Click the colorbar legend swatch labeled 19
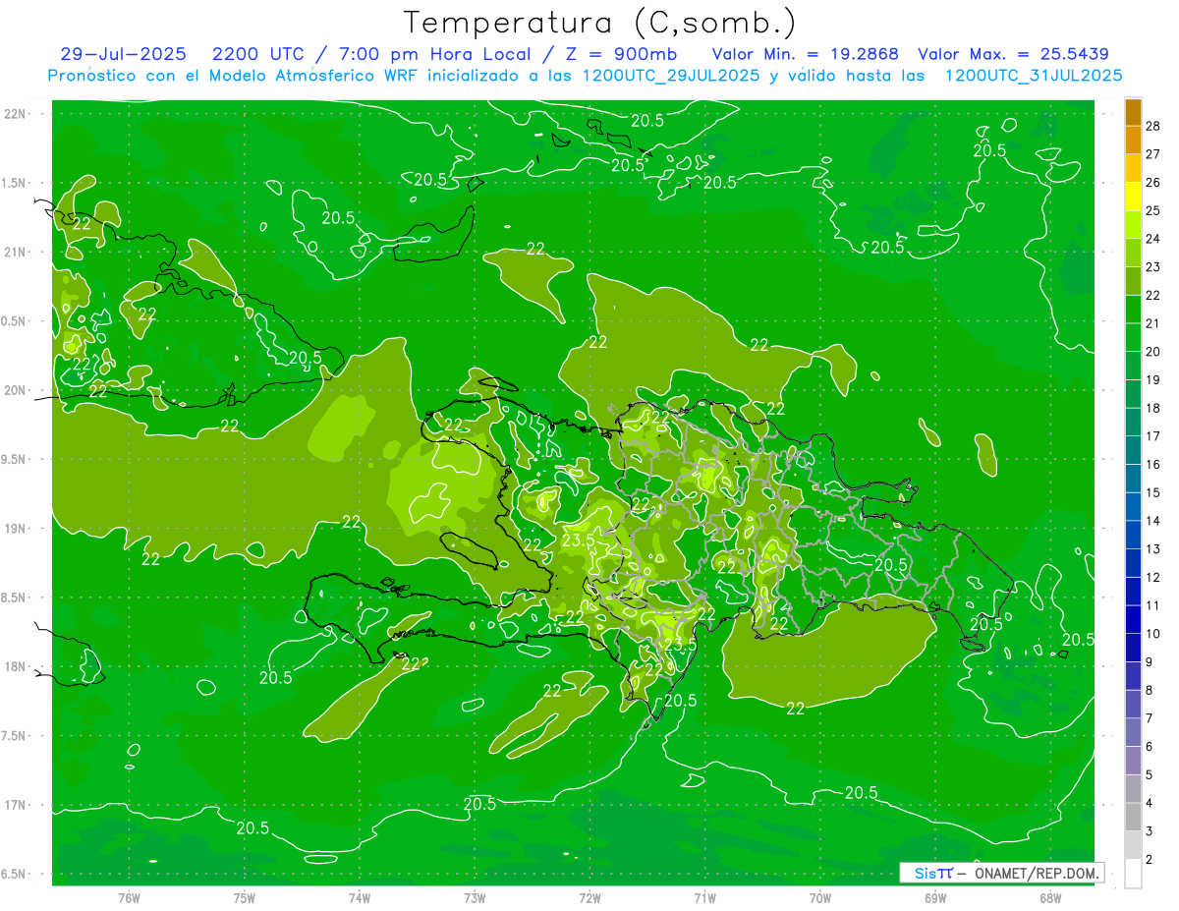The image size is (1179, 911). click(x=1133, y=367)
